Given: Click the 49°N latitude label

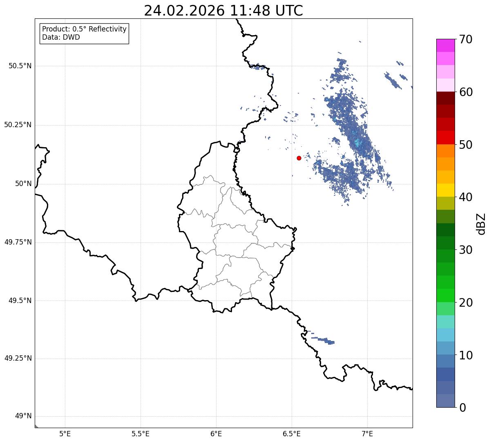Looking at the screenshot, I should (x=23, y=416).
